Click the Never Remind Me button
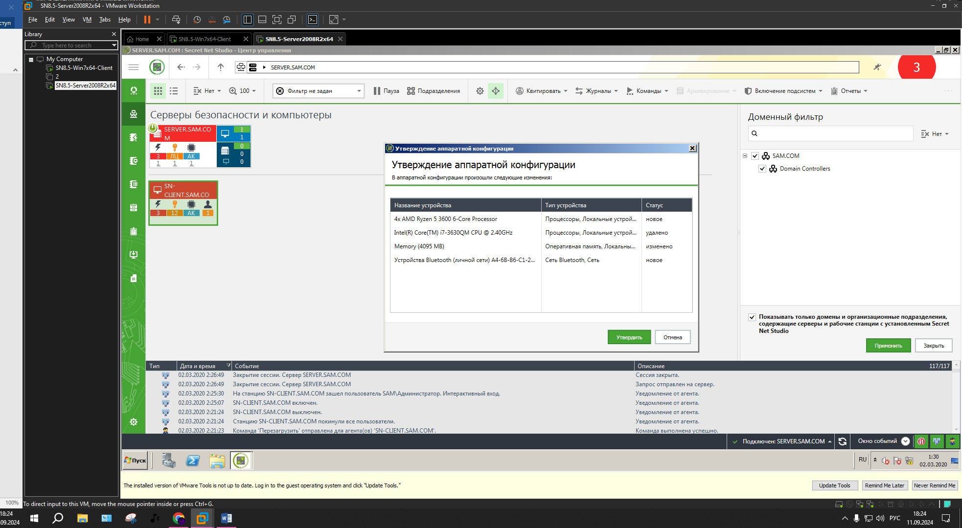This screenshot has height=528, width=962. click(935, 485)
